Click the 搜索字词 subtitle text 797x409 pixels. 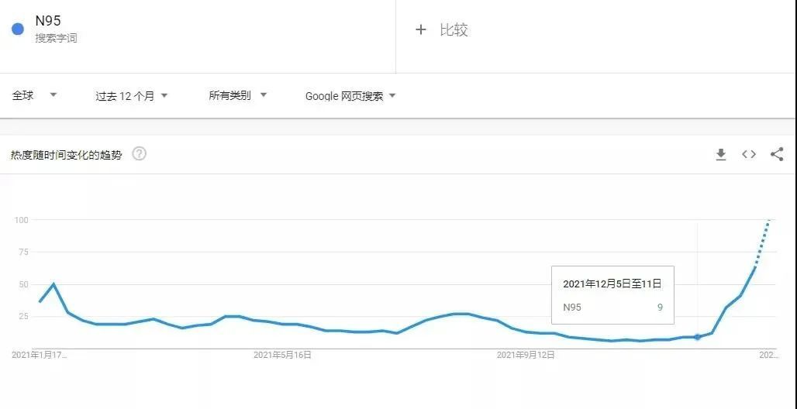(x=56, y=38)
